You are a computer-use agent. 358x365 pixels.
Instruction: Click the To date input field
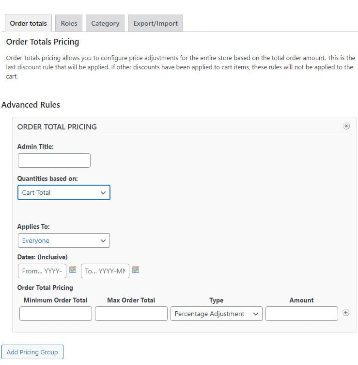click(105, 271)
